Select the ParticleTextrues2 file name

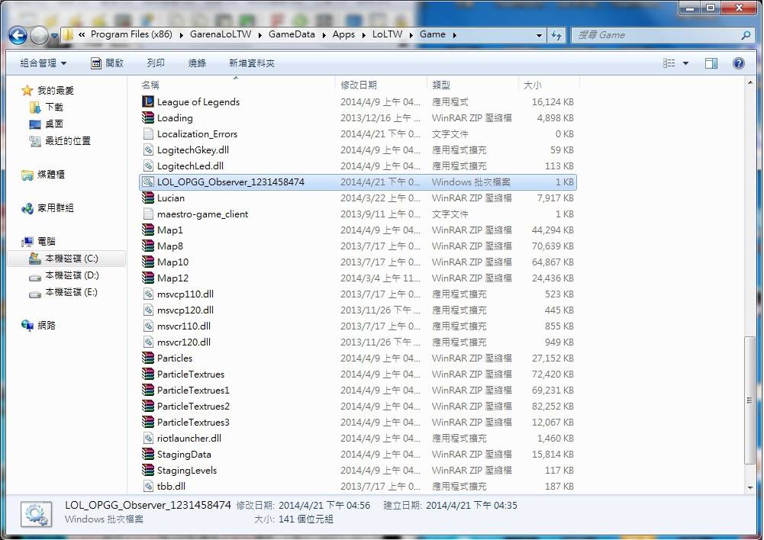(193, 406)
